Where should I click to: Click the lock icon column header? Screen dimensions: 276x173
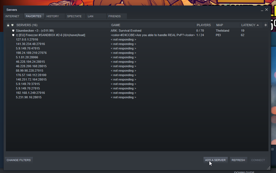tap(8, 25)
